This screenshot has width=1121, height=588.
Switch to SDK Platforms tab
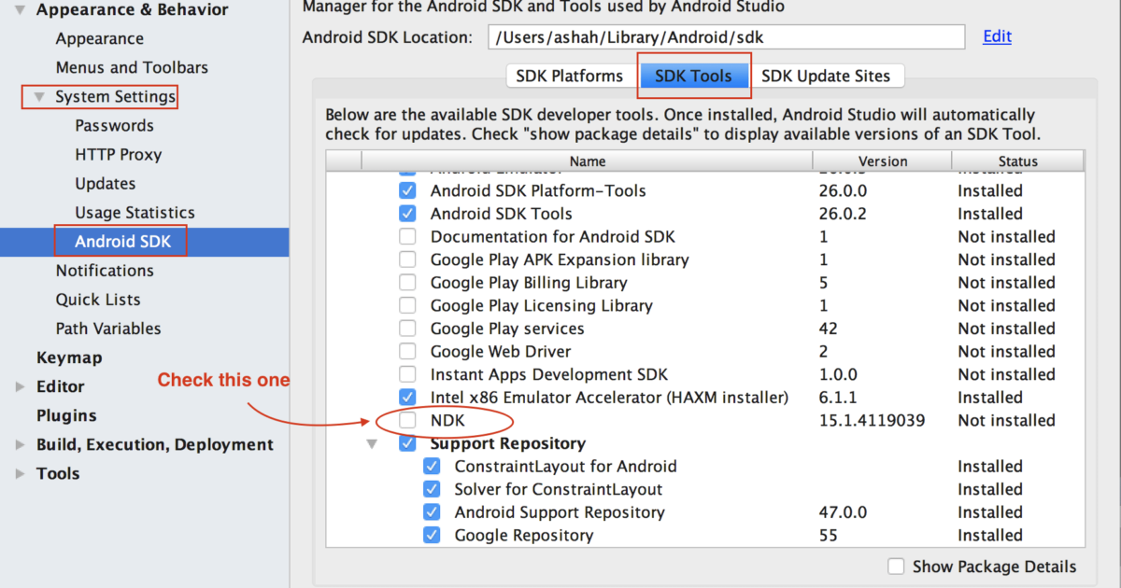(x=570, y=77)
